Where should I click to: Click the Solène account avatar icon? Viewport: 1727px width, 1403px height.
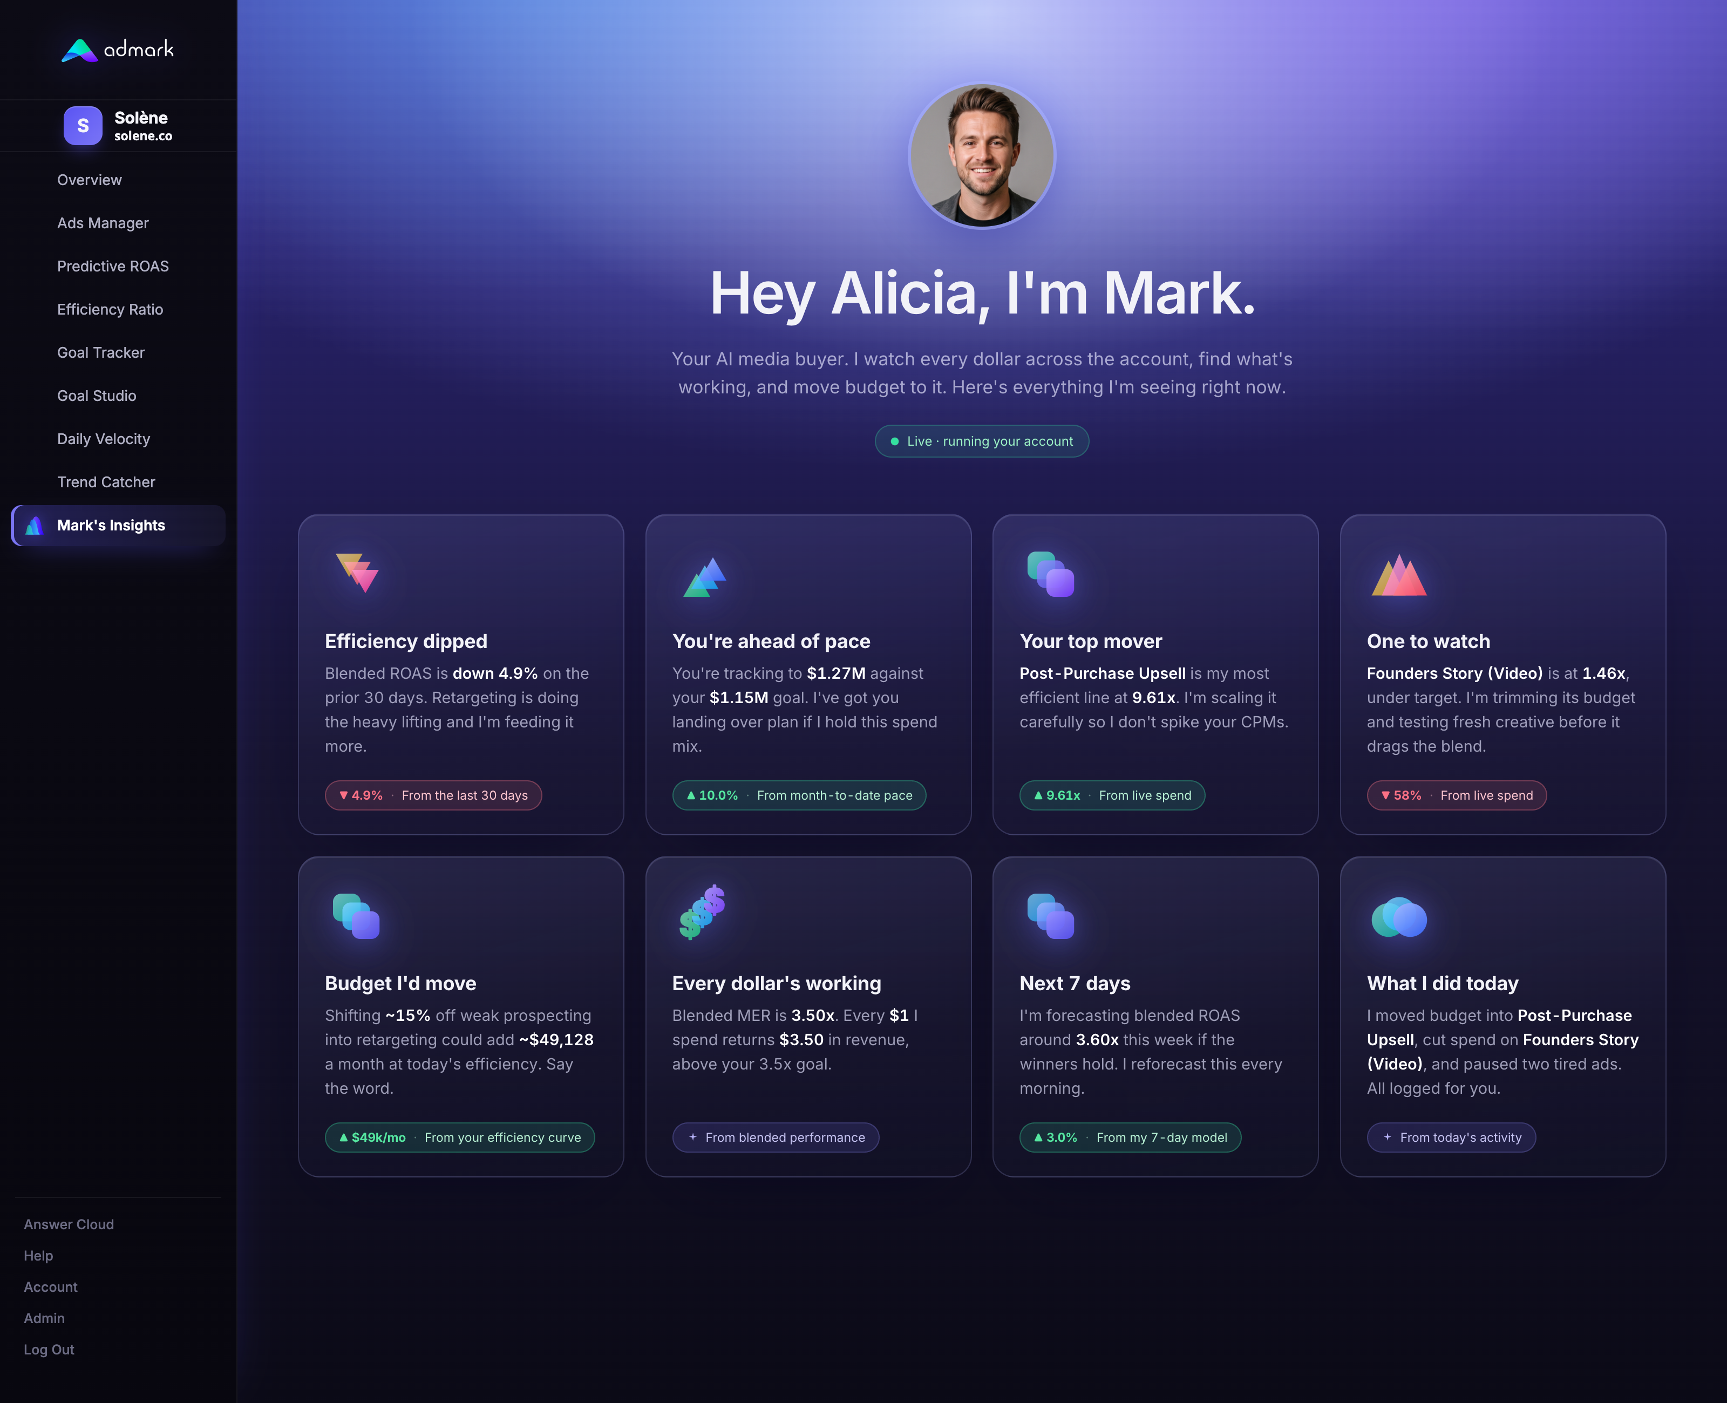tap(83, 126)
